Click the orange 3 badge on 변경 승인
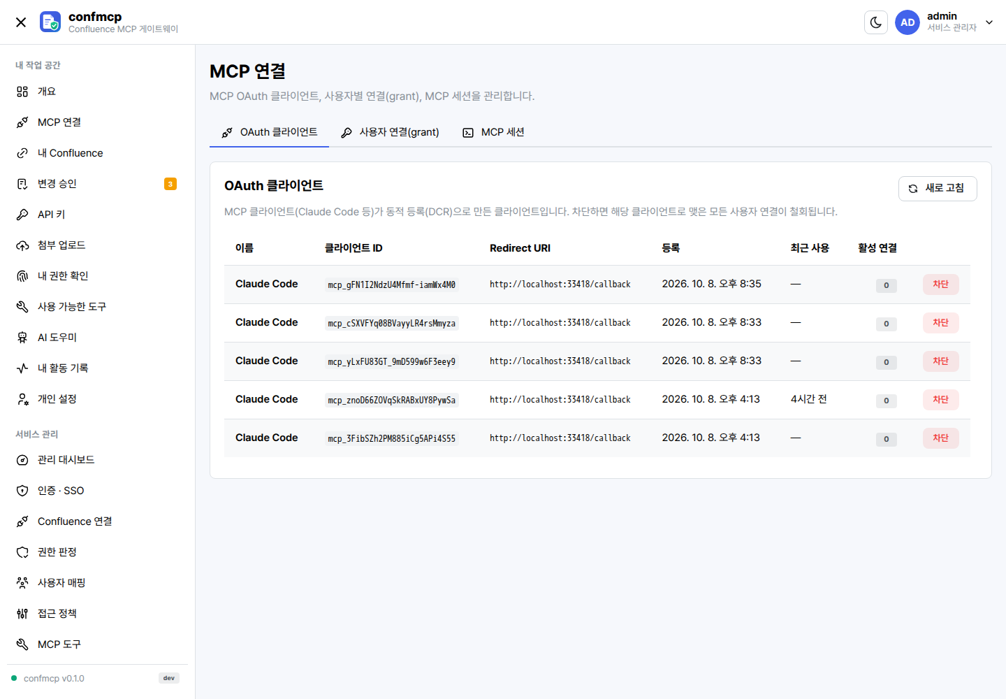1006x699 pixels. (x=170, y=184)
